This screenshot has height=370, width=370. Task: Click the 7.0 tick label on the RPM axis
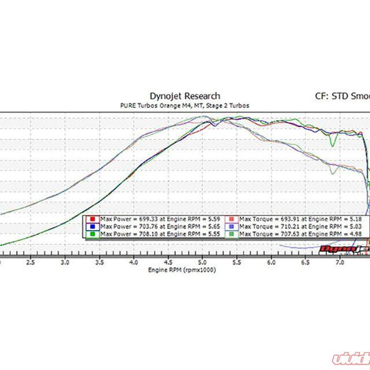click(x=340, y=263)
